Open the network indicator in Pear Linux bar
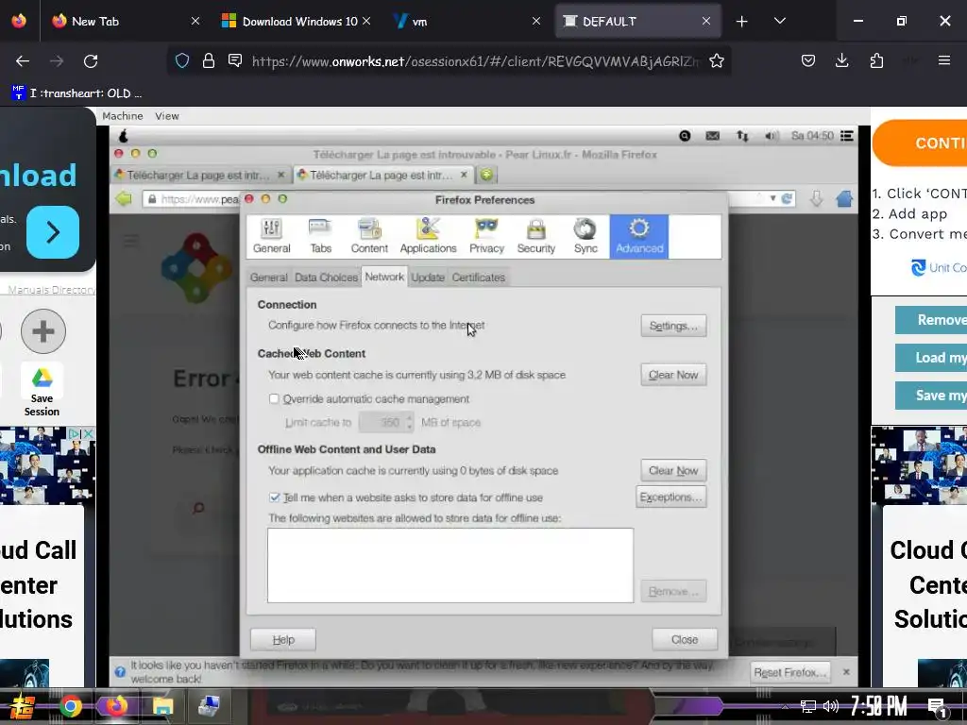This screenshot has height=725, width=967. (x=742, y=136)
